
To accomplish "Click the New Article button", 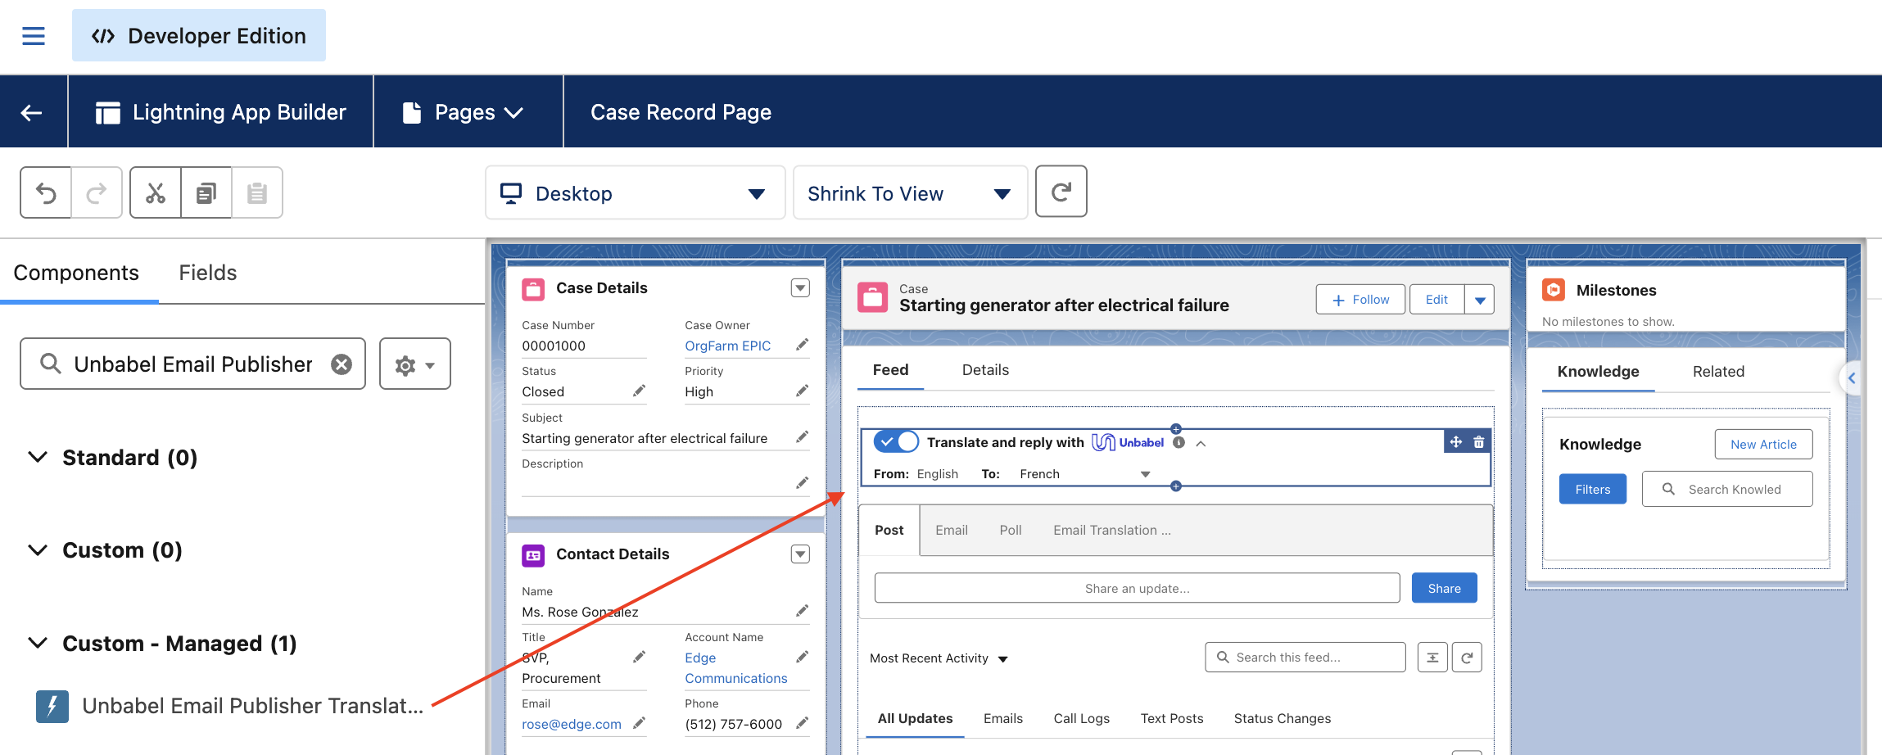I will click(x=1763, y=444).
